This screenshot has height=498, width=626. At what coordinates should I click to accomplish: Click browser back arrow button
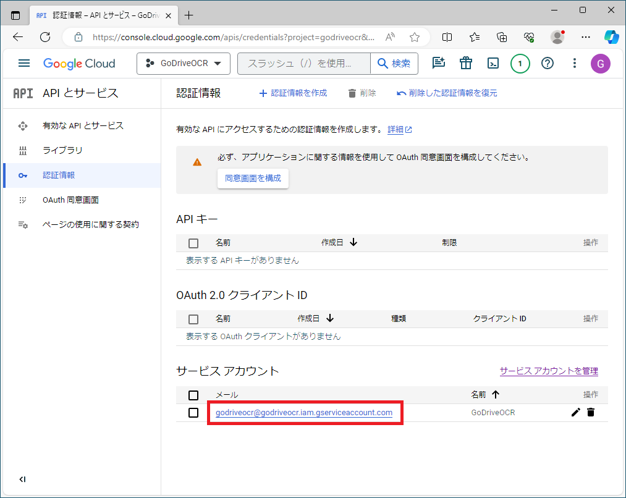[18, 37]
